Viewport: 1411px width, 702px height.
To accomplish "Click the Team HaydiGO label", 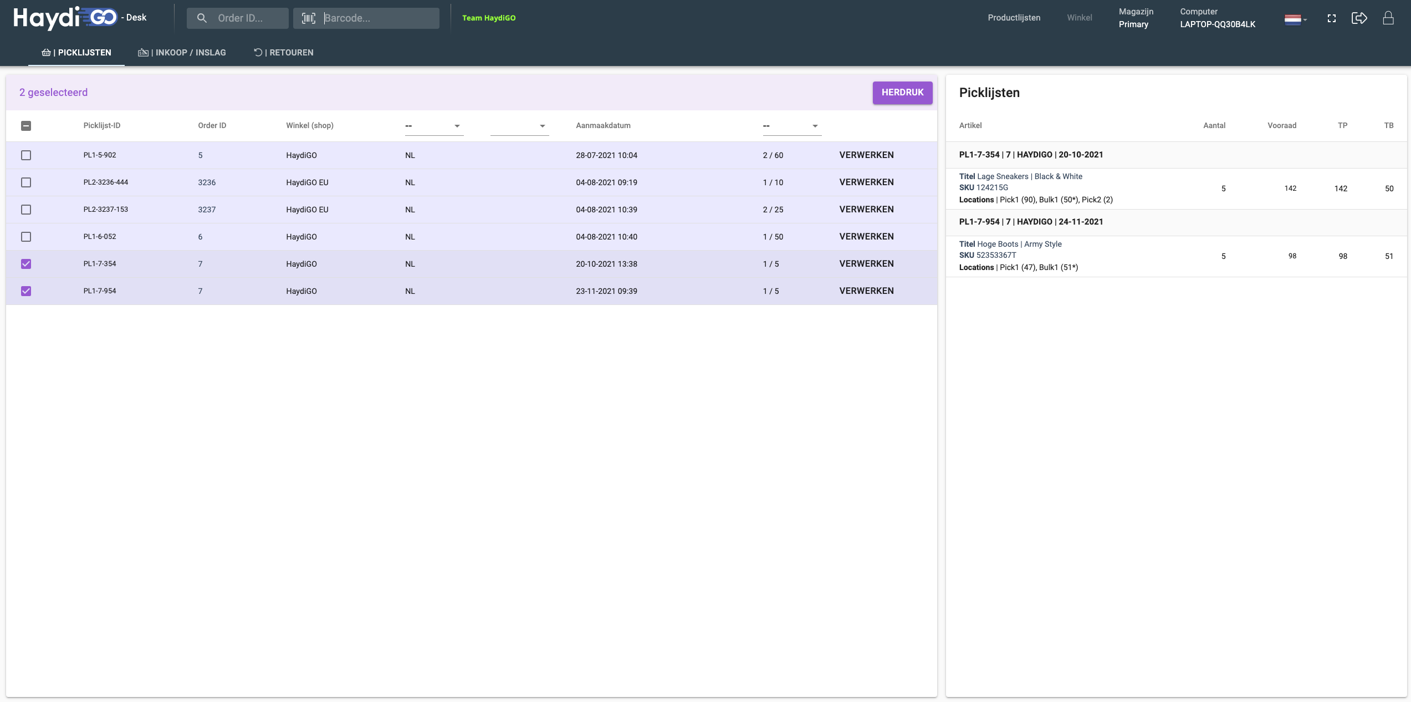I will (489, 18).
